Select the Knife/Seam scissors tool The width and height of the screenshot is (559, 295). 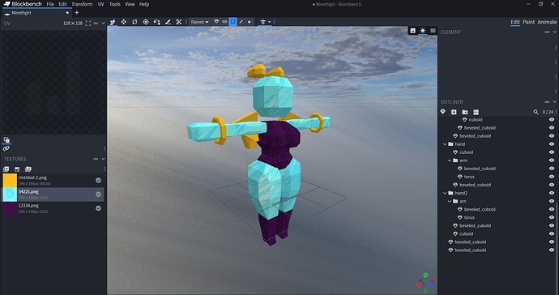[x=179, y=22]
